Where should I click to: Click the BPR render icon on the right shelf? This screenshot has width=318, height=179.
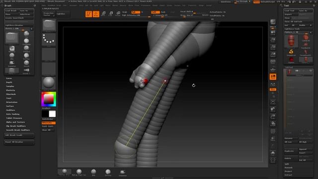tap(273, 22)
